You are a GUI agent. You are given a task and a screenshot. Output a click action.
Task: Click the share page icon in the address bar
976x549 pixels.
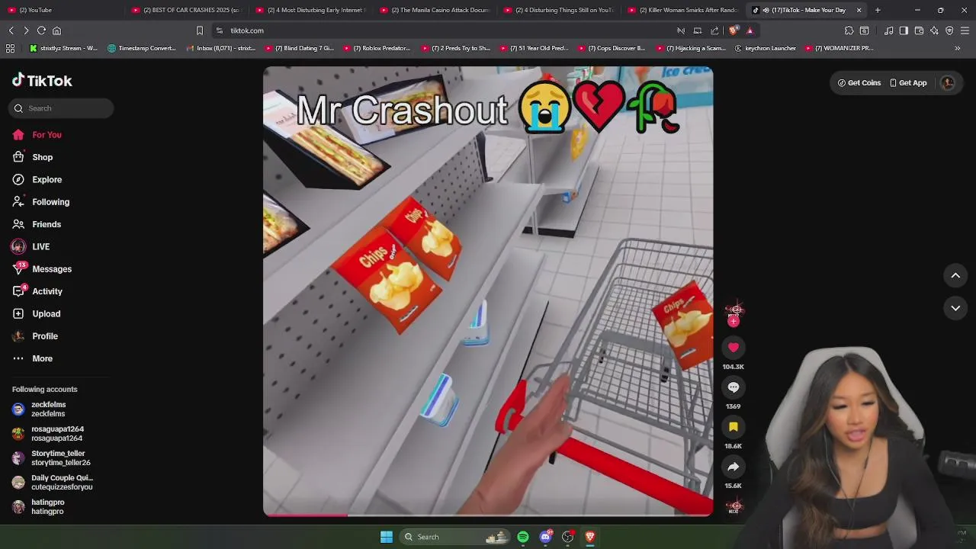coord(714,30)
